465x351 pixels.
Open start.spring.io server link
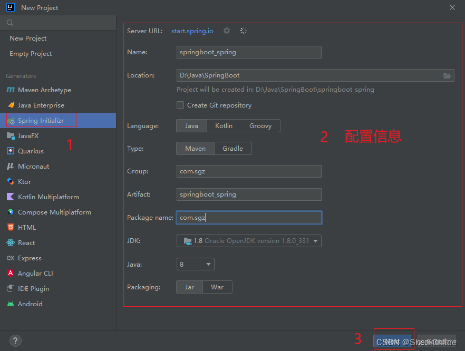(192, 31)
